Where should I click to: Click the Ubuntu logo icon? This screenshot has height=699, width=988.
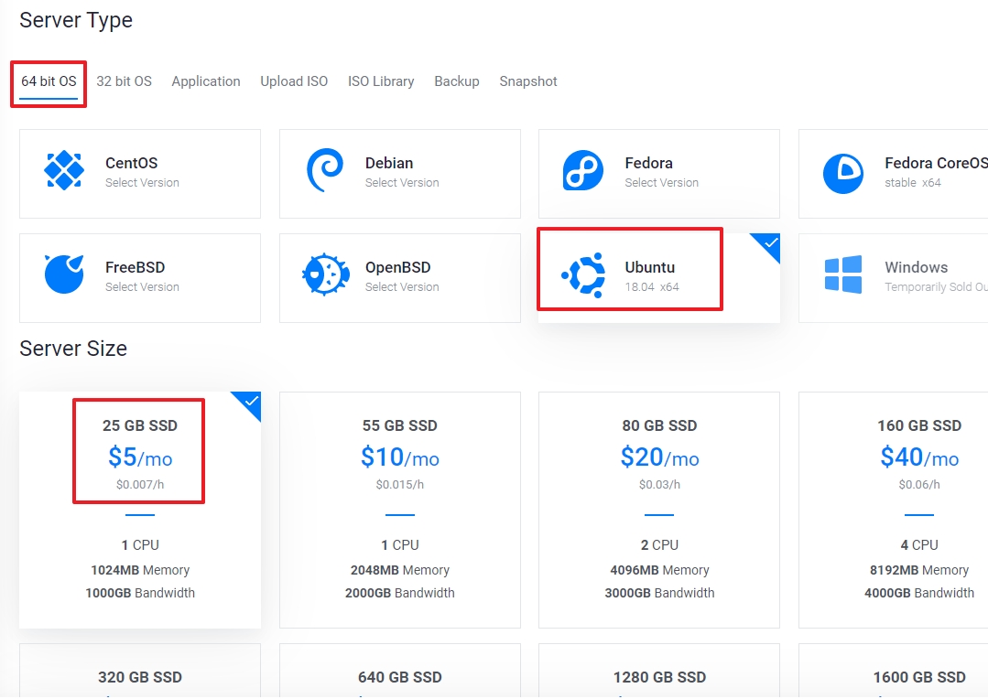(x=583, y=274)
